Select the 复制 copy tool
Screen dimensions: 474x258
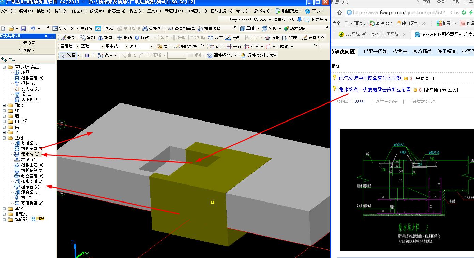(88, 38)
